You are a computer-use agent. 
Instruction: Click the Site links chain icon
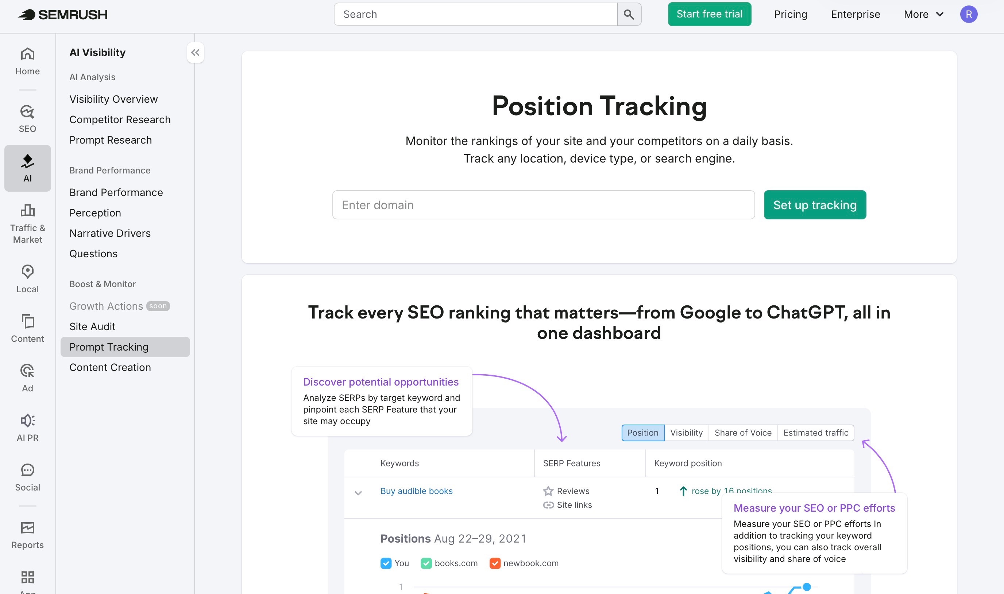coord(548,505)
